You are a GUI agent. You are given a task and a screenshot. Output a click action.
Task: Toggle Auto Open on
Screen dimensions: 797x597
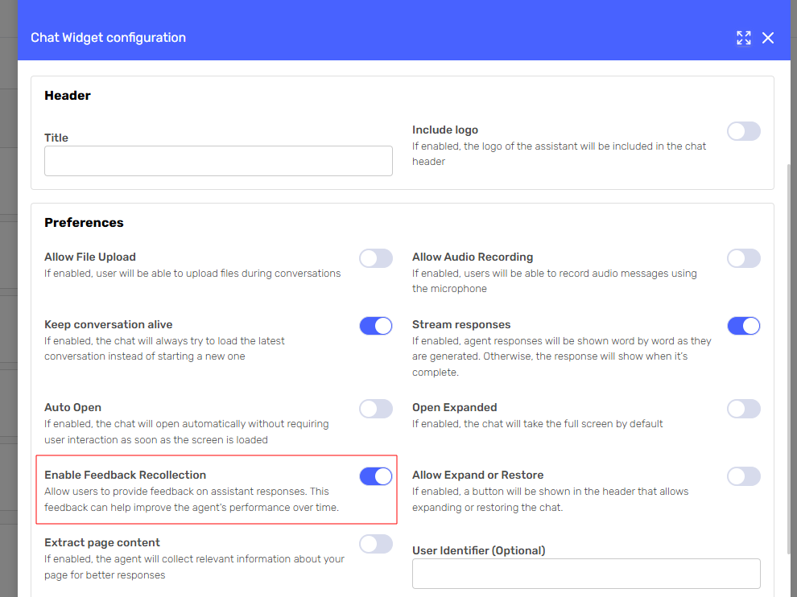click(375, 409)
